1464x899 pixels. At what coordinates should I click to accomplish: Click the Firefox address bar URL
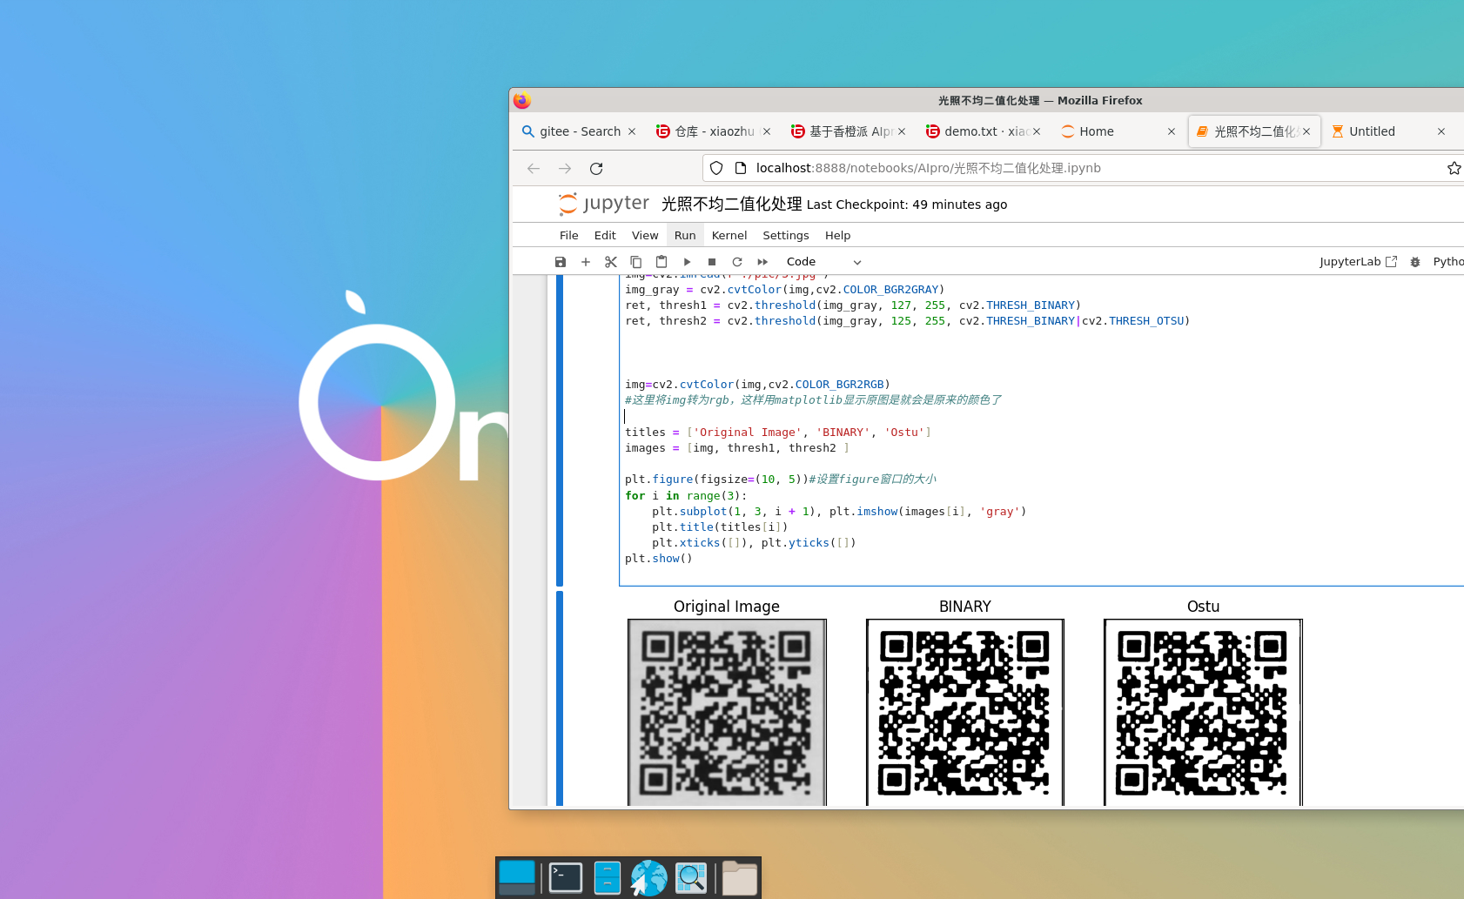pyautogui.click(x=929, y=168)
